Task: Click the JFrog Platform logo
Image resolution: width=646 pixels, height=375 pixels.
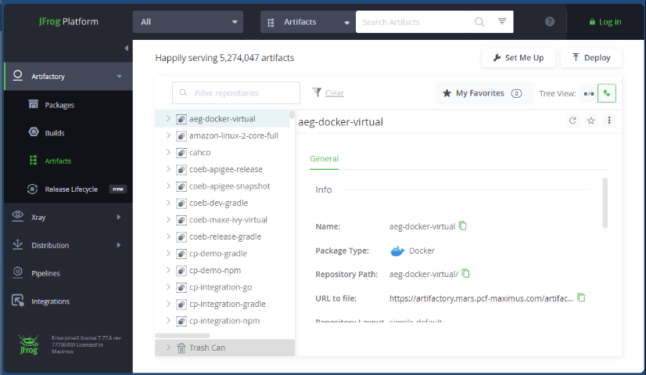Action: pyautogui.click(x=68, y=21)
